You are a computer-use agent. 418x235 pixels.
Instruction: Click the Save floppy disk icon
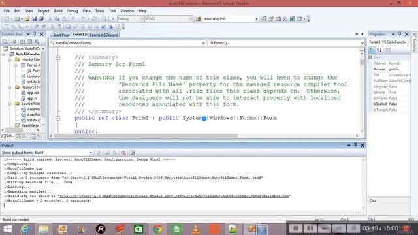pos(34,19)
